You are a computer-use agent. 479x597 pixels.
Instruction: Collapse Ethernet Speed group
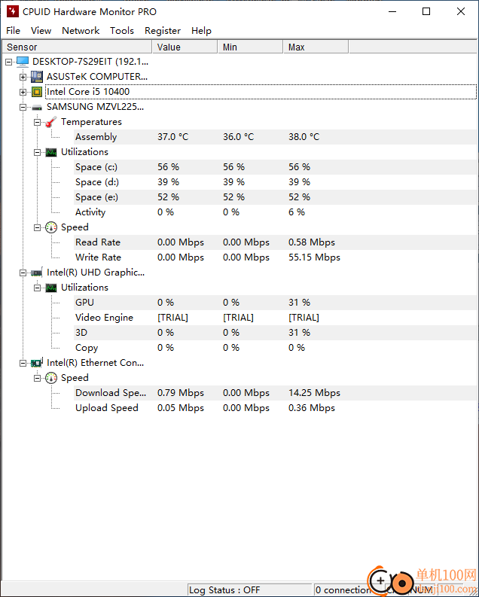pyautogui.click(x=38, y=378)
